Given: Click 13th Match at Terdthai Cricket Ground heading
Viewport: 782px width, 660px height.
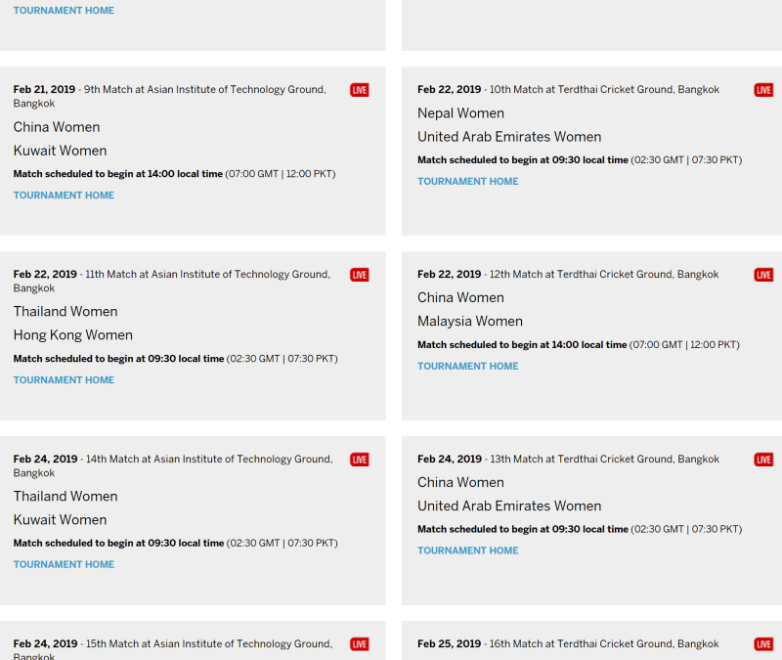Looking at the screenshot, I should pyautogui.click(x=604, y=460).
